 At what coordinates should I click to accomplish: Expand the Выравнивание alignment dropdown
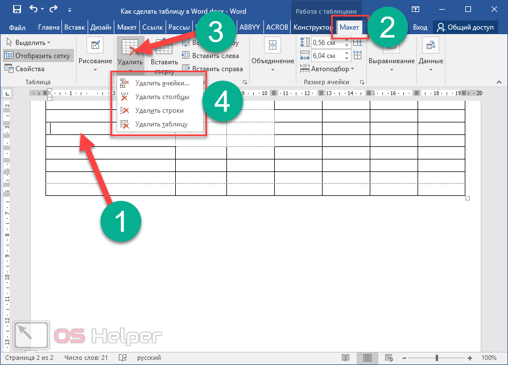click(391, 61)
